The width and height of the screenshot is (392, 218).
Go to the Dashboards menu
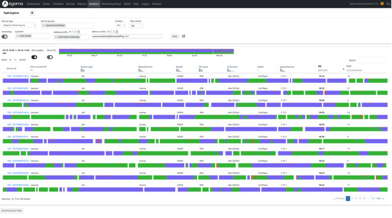click(33, 4)
